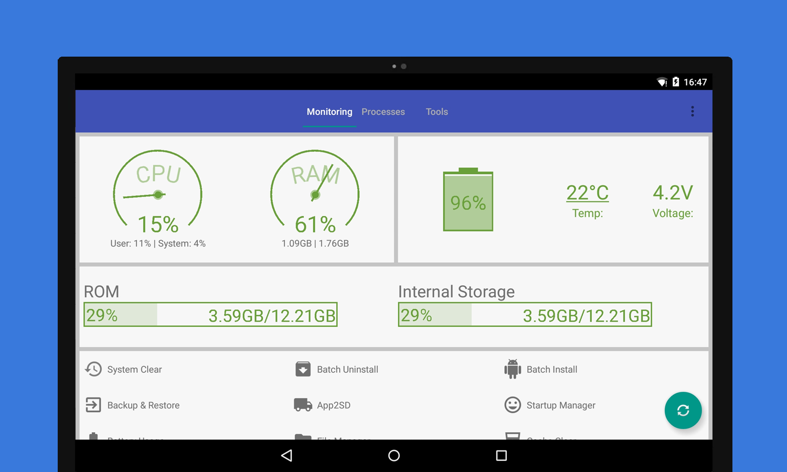Tap the App2SD truck icon
Image resolution: width=787 pixels, height=472 pixels.
tap(303, 405)
